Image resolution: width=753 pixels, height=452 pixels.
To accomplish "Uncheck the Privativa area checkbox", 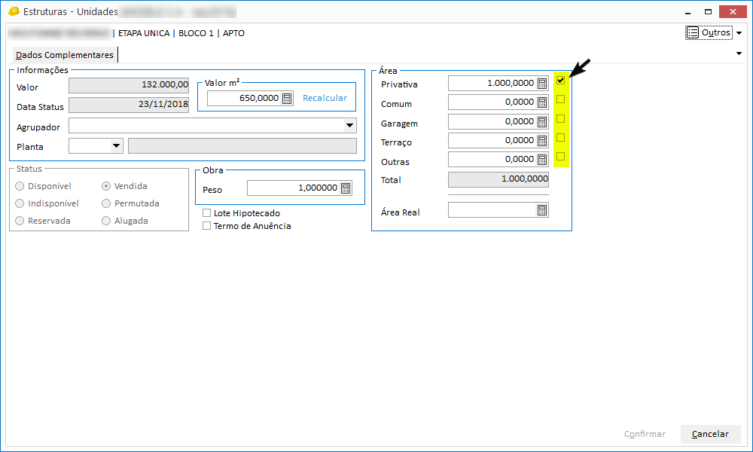I will pos(560,80).
